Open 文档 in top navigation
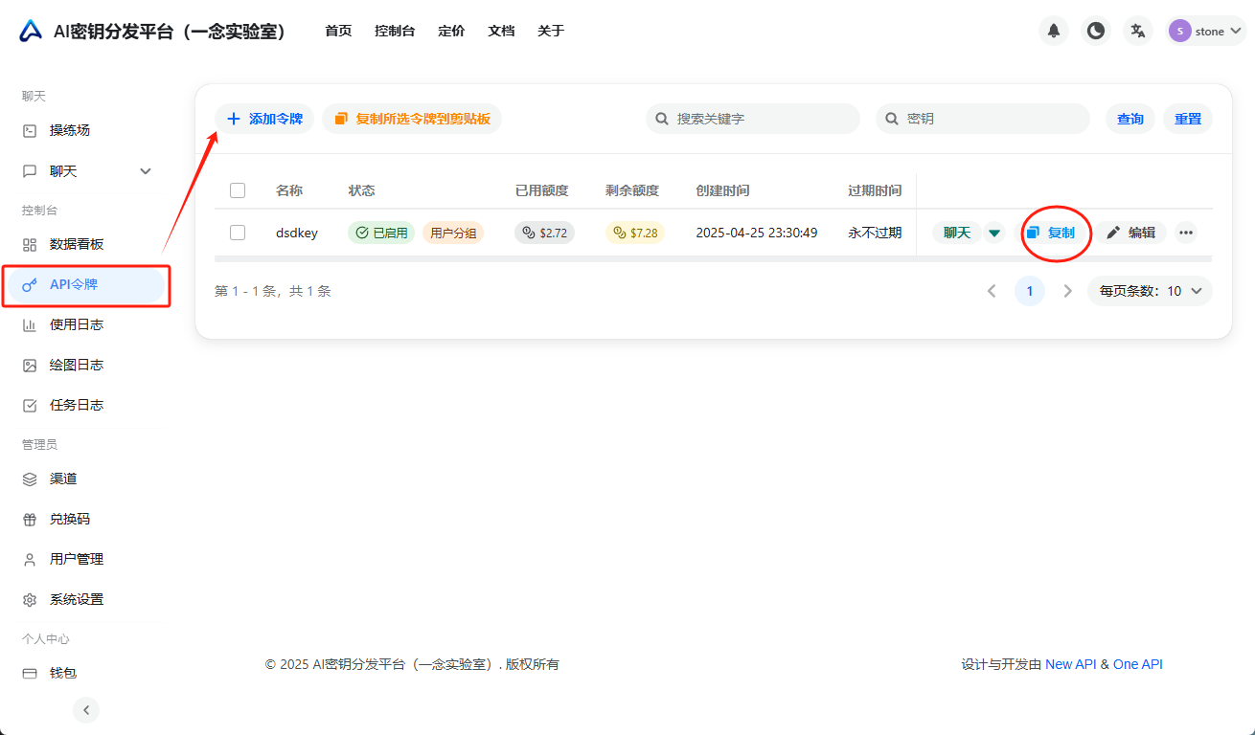The width and height of the screenshot is (1255, 735). tap(501, 31)
